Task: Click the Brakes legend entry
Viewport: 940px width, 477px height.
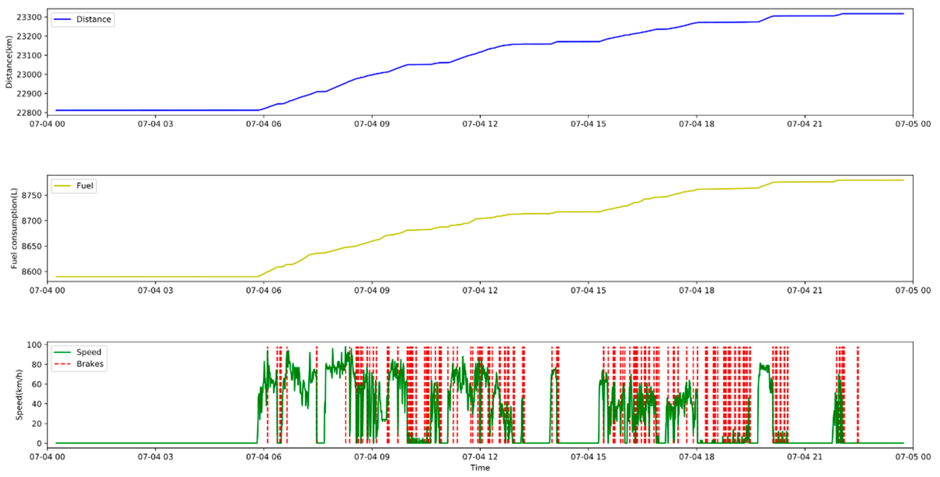Action: tap(79, 364)
